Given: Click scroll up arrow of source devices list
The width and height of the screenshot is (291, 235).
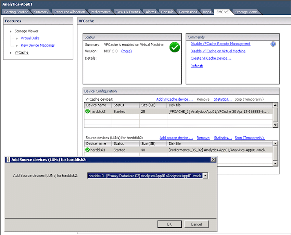Looking at the screenshot, I should (x=275, y=144).
